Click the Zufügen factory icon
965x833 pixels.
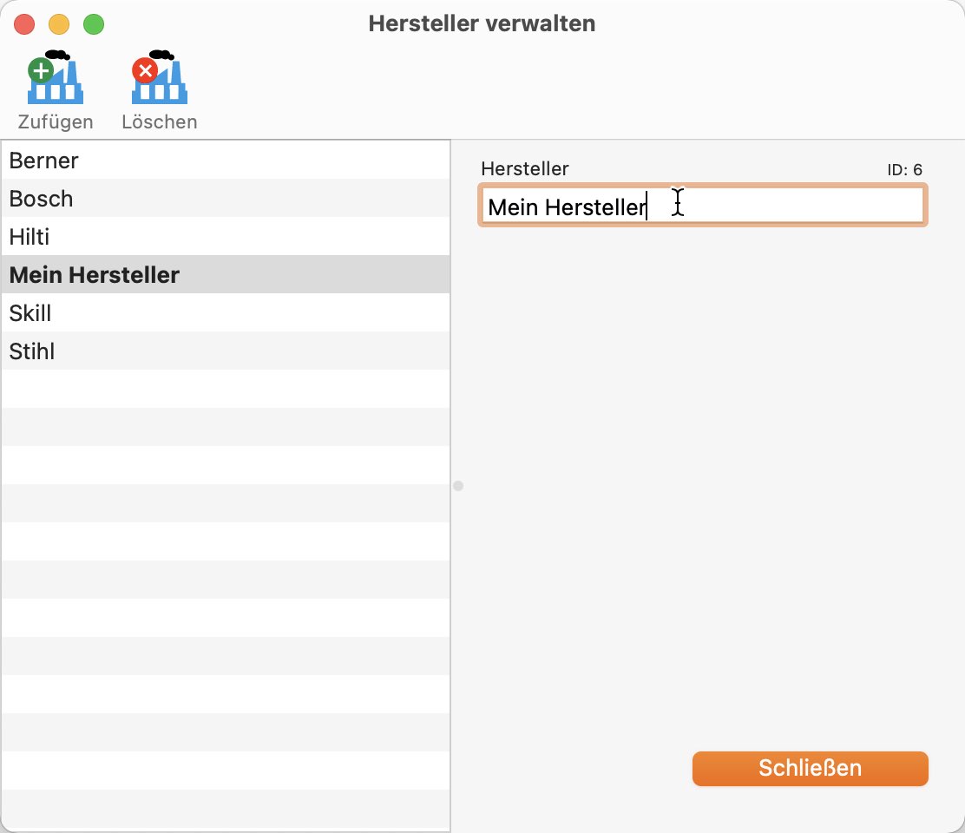pyautogui.click(x=56, y=77)
